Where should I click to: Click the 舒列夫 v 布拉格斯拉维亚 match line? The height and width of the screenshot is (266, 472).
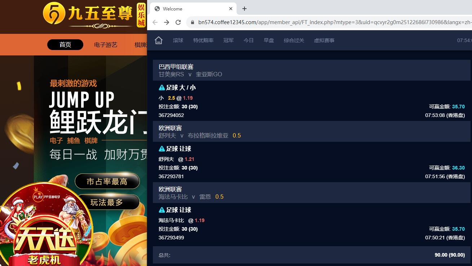coord(194,136)
